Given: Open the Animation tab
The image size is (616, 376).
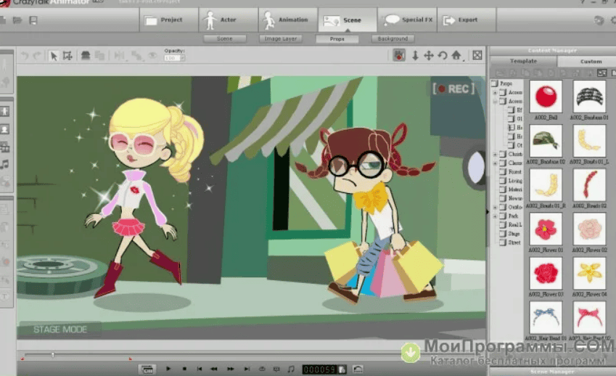Looking at the screenshot, I should [x=287, y=20].
